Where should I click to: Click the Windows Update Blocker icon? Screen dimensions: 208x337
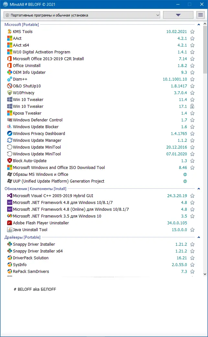[10, 127]
